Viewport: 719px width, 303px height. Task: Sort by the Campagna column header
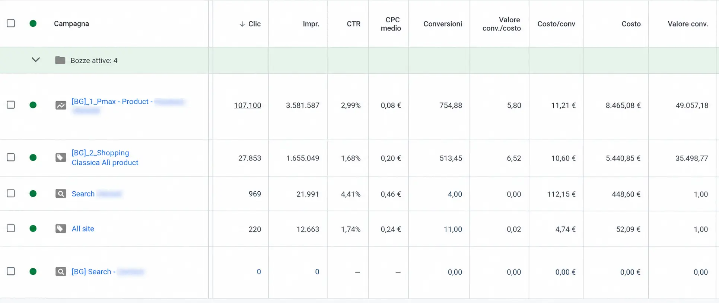click(x=71, y=23)
